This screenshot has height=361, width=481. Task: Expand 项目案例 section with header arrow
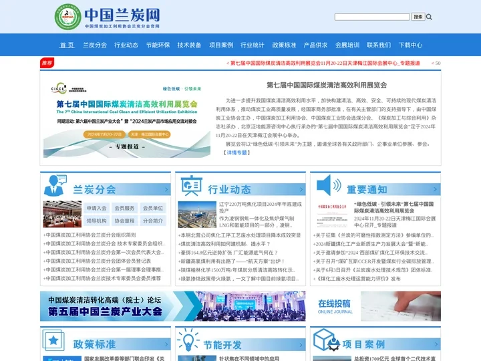[436, 344]
